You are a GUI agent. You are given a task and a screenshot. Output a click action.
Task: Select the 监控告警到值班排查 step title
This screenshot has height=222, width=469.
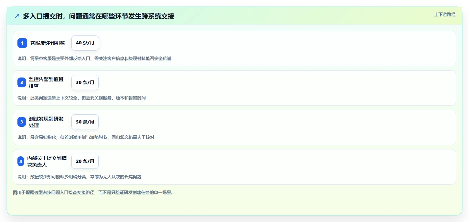coord(46,82)
